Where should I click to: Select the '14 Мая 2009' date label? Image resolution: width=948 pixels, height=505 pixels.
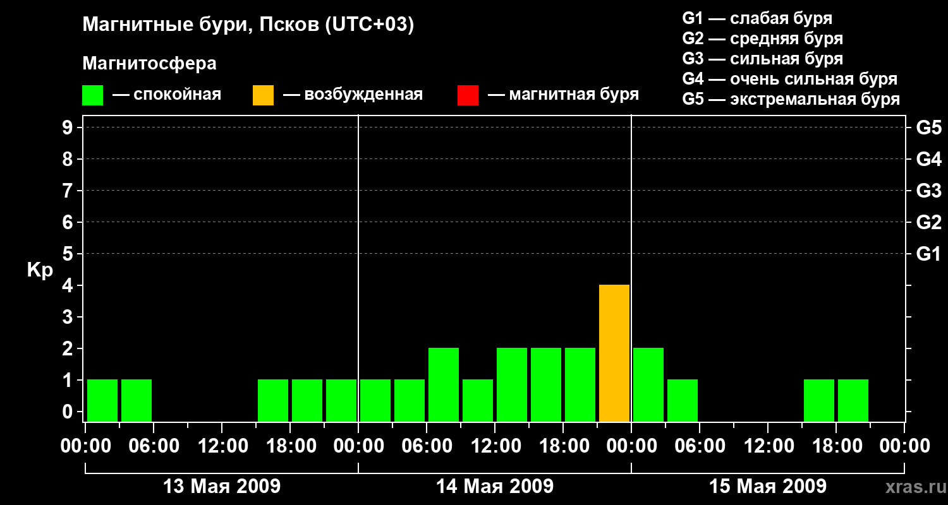click(495, 487)
